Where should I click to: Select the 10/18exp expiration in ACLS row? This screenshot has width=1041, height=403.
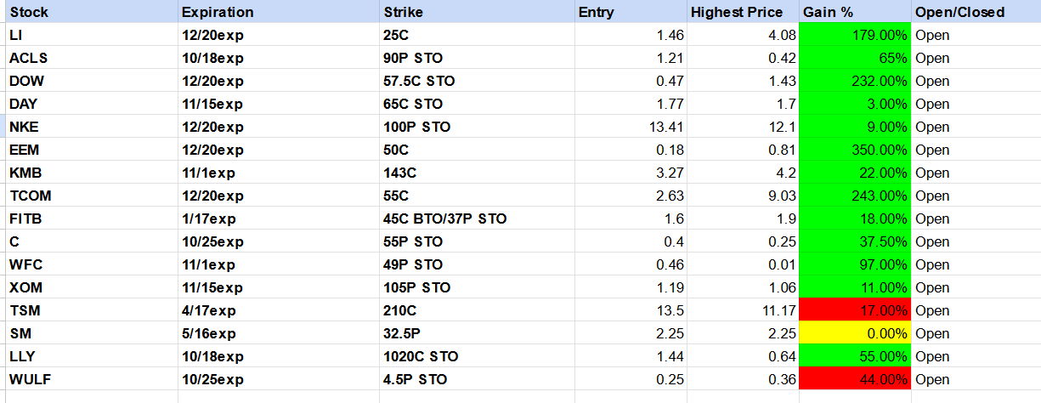click(279, 58)
